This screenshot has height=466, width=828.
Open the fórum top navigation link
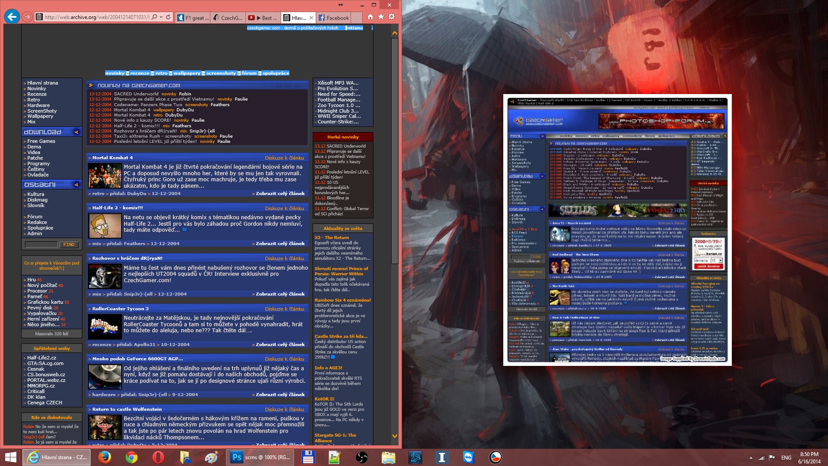pyautogui.click(x=249, y=73)
